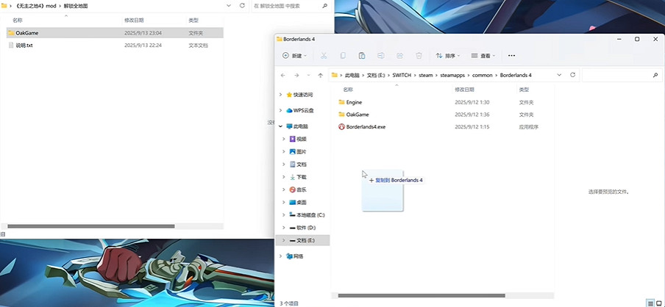Select 网络 in the sidebar
The image size is (665, 307).
pos(295,256)
